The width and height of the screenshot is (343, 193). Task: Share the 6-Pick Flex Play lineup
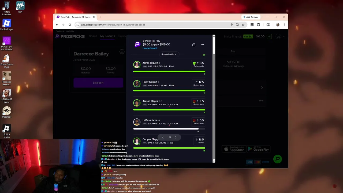click(x=194, y=44)
